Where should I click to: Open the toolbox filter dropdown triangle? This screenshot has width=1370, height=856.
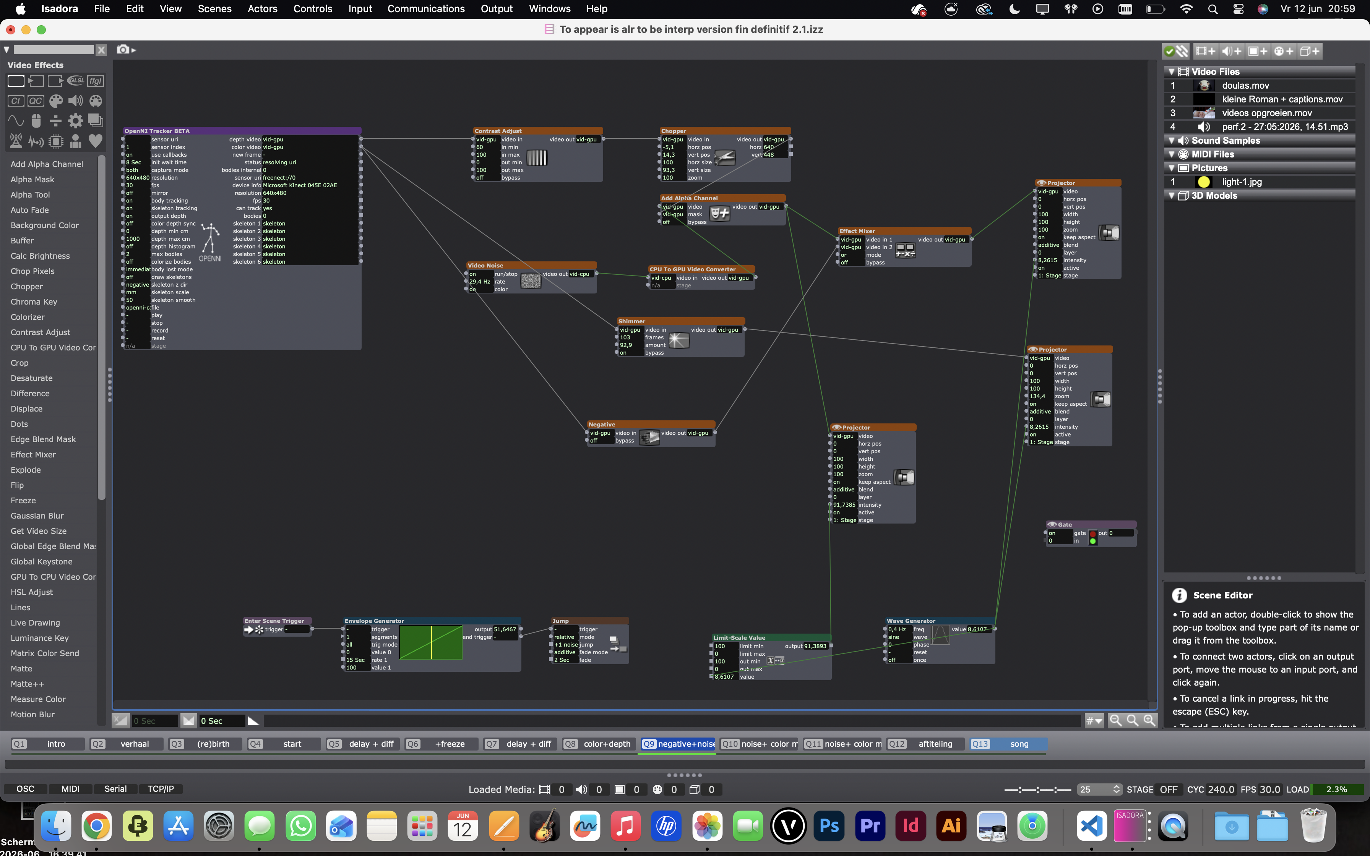(x=7, y=50)
